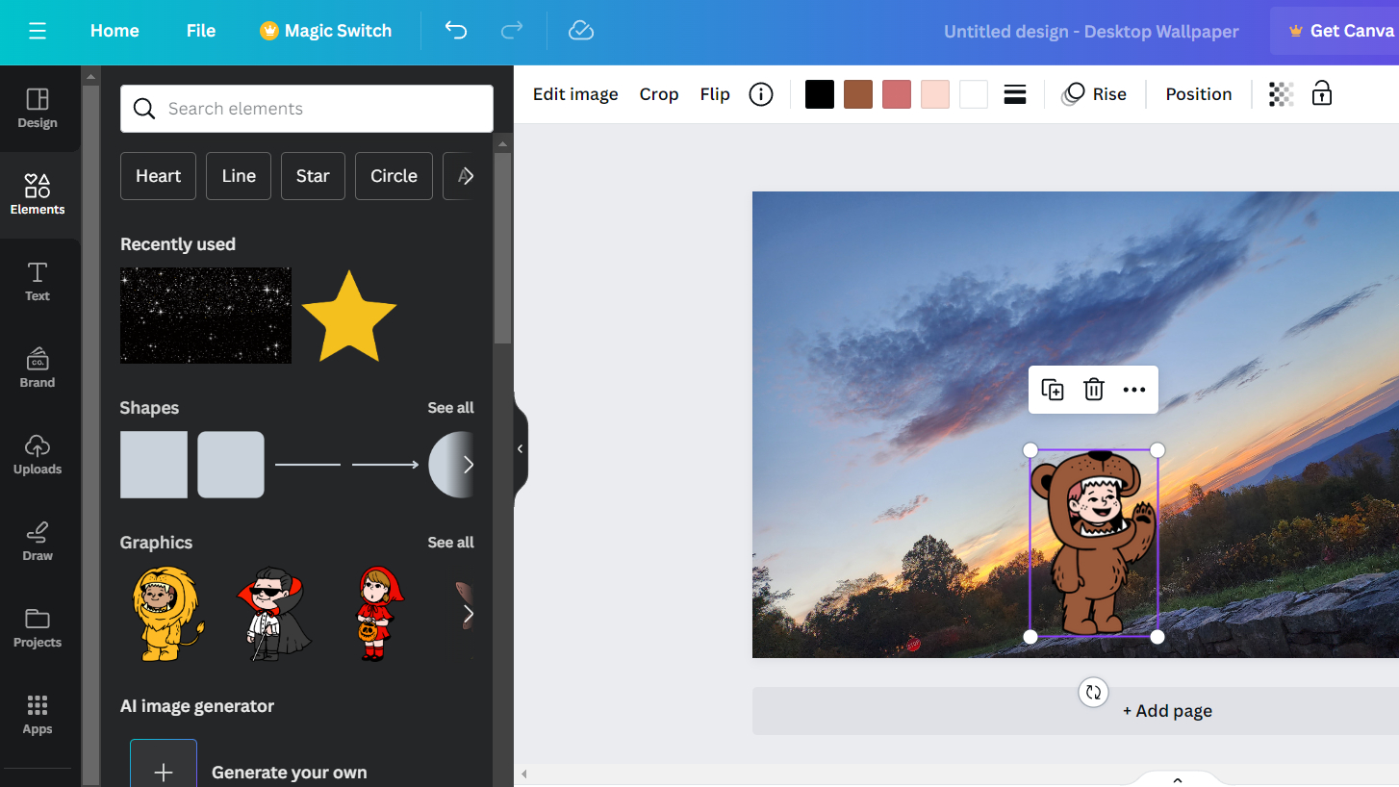The image size is (1399, 787).
Task: Add the yellow star recent element
Action: point(349,316)
